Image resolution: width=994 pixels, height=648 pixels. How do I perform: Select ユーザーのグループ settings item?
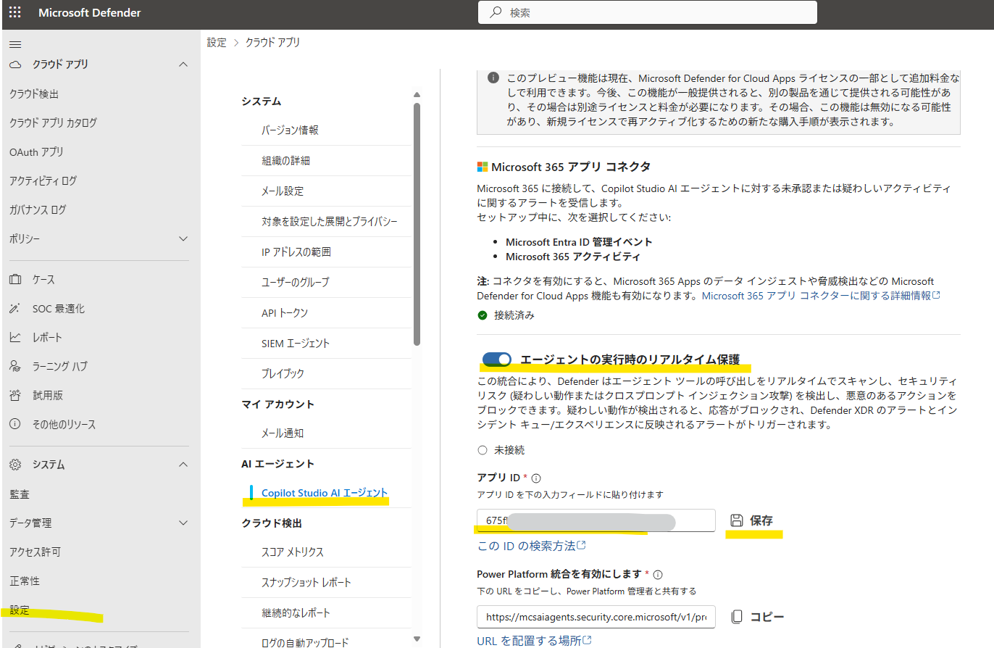point(295,283)
